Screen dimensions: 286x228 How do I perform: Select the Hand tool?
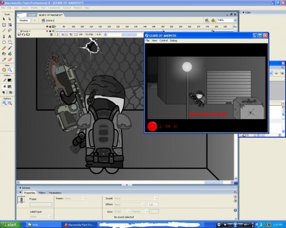click(x=4, y=70)
